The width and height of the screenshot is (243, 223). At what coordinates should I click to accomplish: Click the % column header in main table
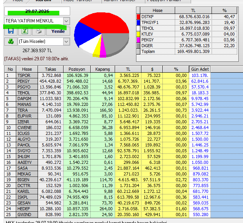click(x=176, y=69)
